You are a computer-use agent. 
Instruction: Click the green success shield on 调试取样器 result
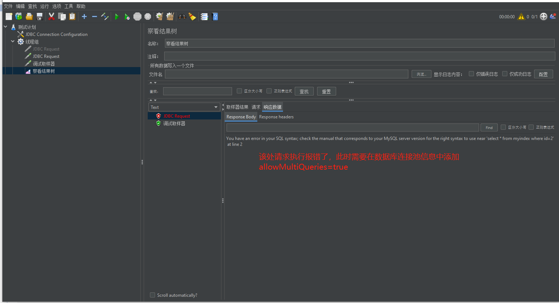coord(158,123)
